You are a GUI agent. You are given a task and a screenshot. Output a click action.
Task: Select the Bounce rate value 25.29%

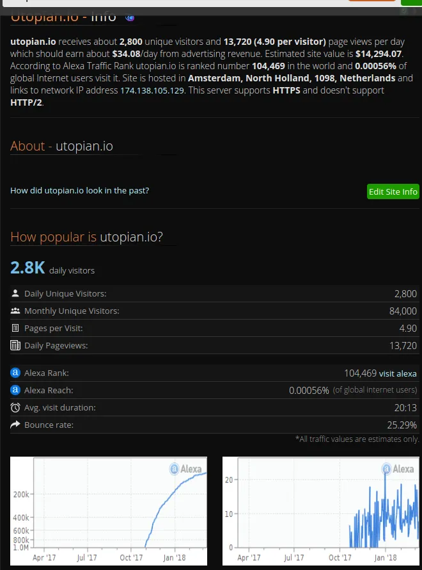[402, 425]
